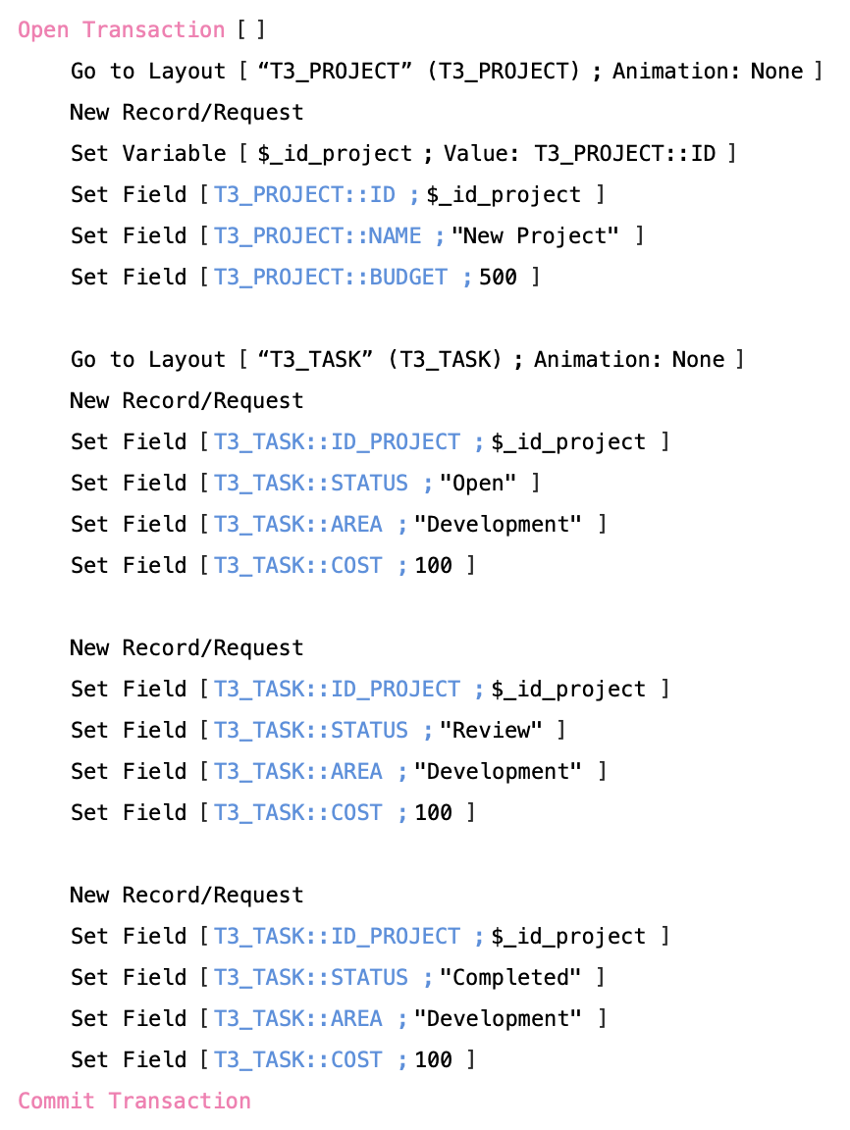850x1130 pixels.
Task: Select the T3_TASK::STATUS field beside "Review"
Action: click(310, 730)
